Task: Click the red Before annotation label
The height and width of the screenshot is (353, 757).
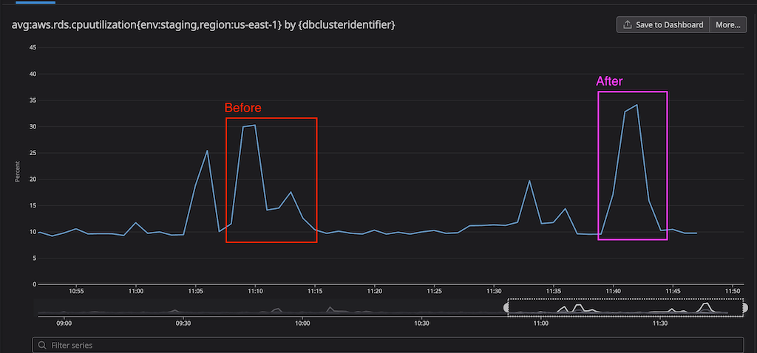Action: [x=242, y=108]
